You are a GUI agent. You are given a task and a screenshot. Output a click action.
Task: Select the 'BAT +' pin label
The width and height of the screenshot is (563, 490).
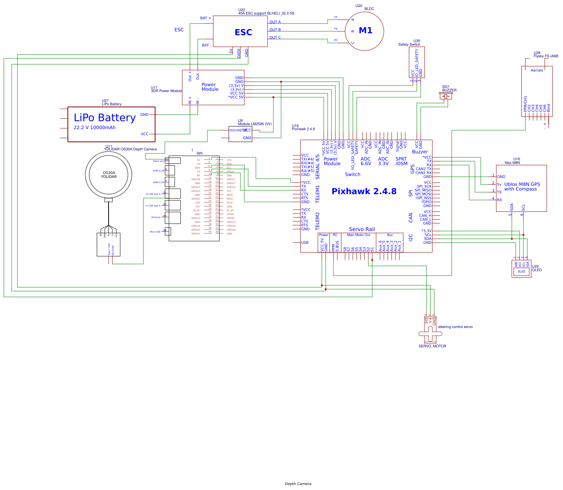[206, 18]
